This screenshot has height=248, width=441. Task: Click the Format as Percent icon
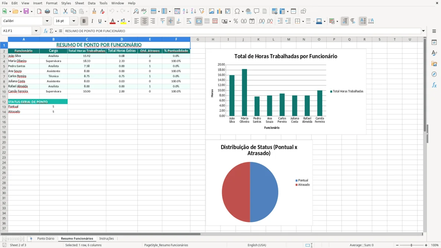236,21
